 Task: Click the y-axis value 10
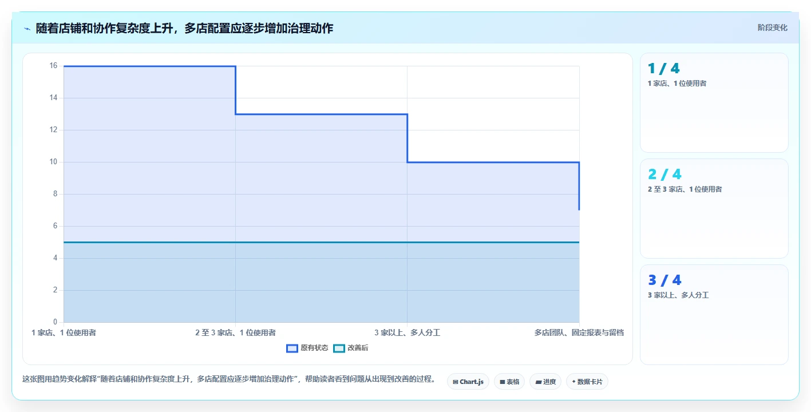coord(54,162)
